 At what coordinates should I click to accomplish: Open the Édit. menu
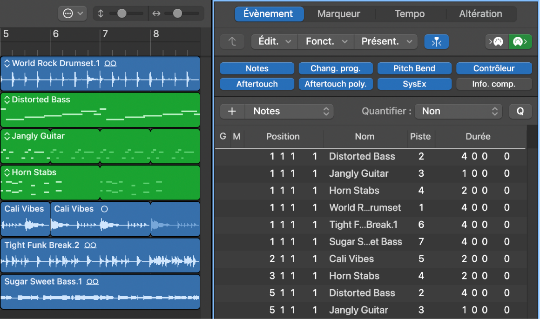[x=274, y=42]
